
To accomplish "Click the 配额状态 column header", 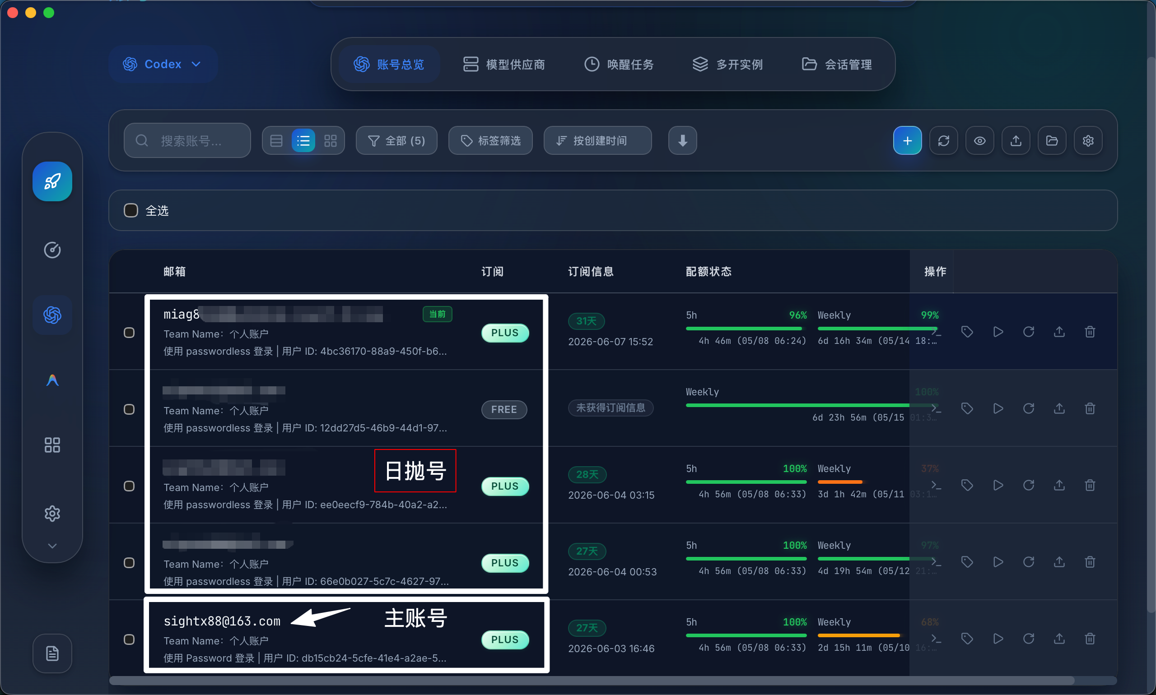I will tap(709, 272).
